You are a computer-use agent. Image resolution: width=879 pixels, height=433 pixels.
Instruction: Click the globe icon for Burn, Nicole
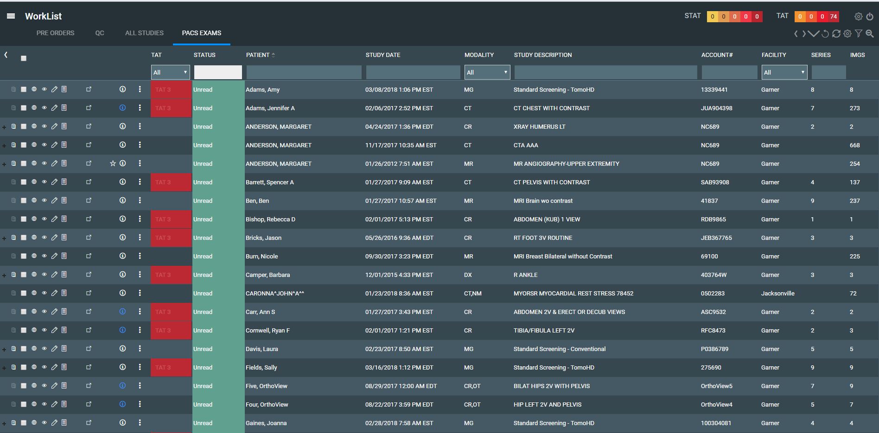[x=34, y=256]
